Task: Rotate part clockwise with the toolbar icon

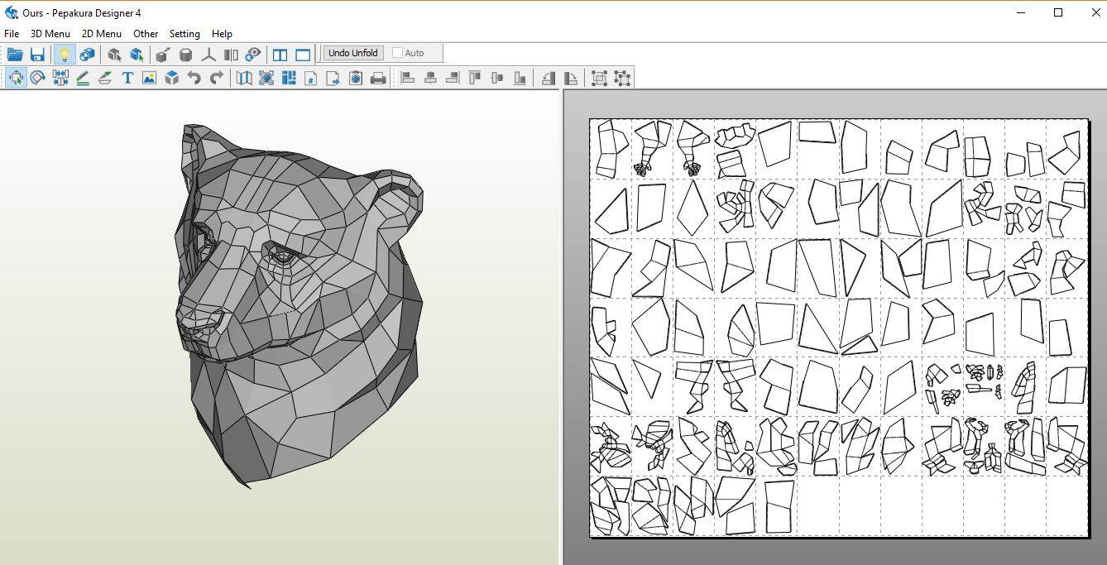Action: [571, 78]
